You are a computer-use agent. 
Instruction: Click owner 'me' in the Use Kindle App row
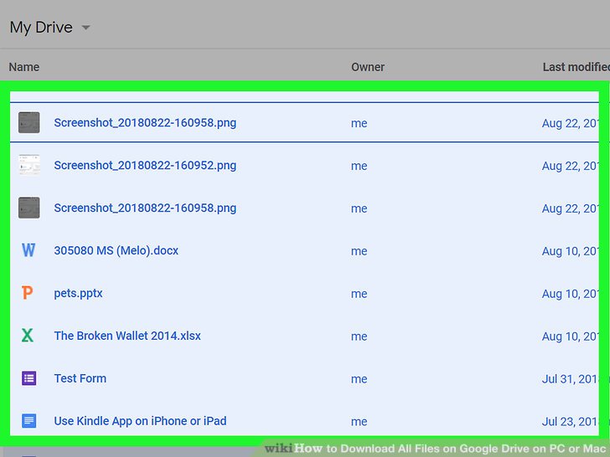tap(359, 422)
